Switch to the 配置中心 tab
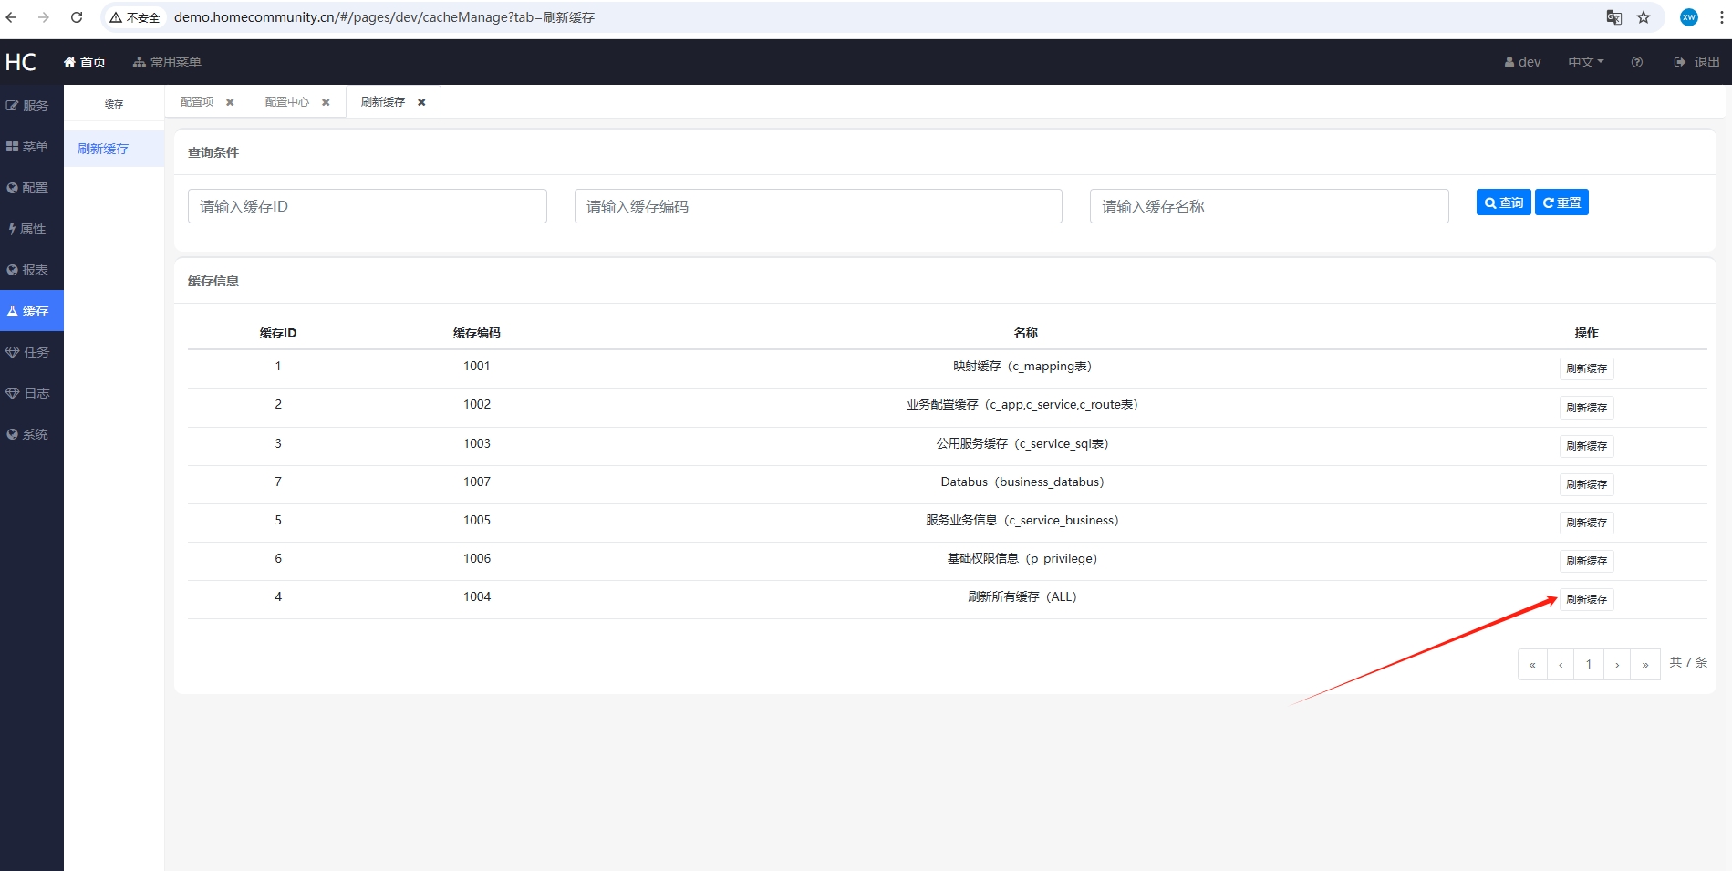Viewport: 1732px width, 871px height. click(x=287, y=102)
